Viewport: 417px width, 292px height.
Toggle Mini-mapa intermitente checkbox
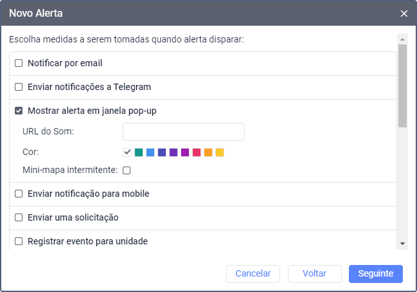pos(127,170)
